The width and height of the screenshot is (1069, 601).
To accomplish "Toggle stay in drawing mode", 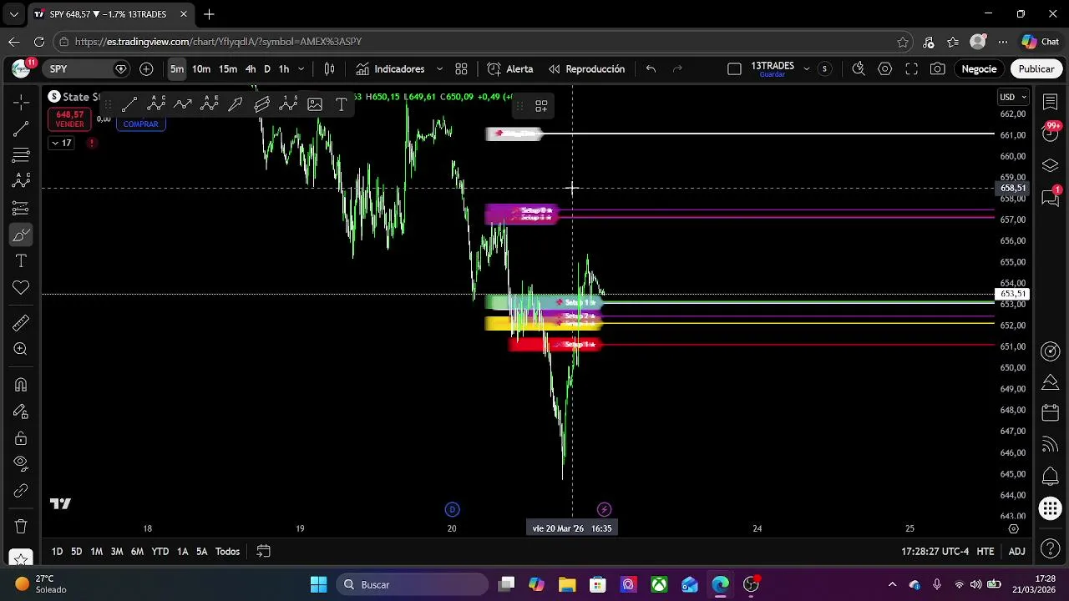I will tap(21, 412).
